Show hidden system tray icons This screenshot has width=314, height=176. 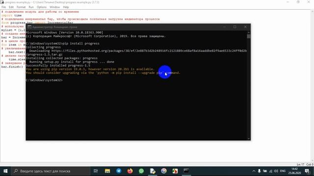click(254, 171)
